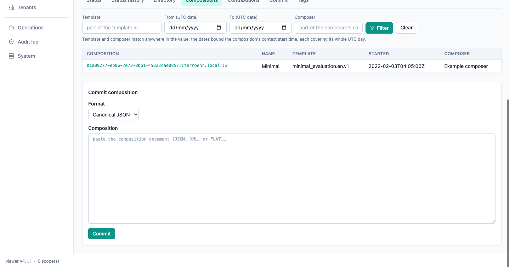Reset filters with the Clear button
The image size is (510, 268).
coord(407,28)
